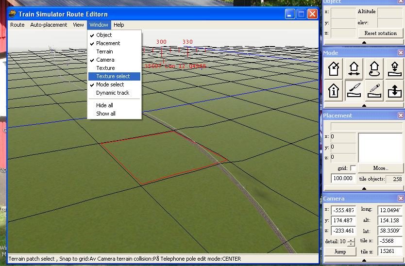Select the place object on terrain icon

[x=394, y=69]
